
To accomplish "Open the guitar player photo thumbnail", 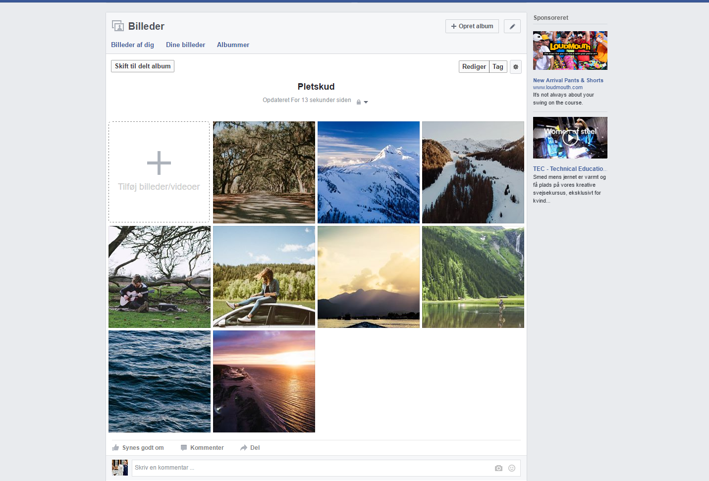I will click(160, 277).
